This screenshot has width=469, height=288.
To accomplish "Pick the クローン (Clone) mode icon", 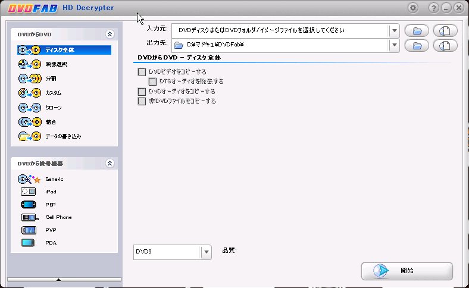I will pyautogui.click(x=29, y=107).
